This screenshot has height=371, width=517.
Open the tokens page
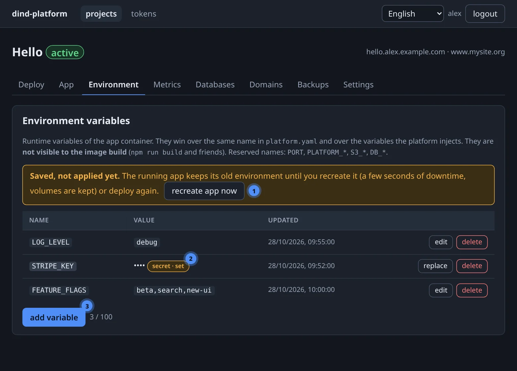(144, 14)
